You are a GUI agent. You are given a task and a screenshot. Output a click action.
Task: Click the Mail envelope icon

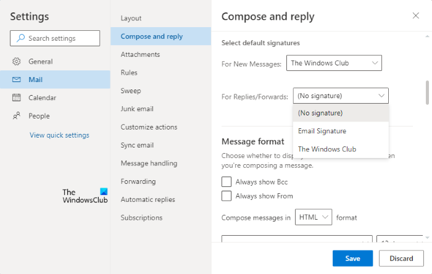[17, 80]
